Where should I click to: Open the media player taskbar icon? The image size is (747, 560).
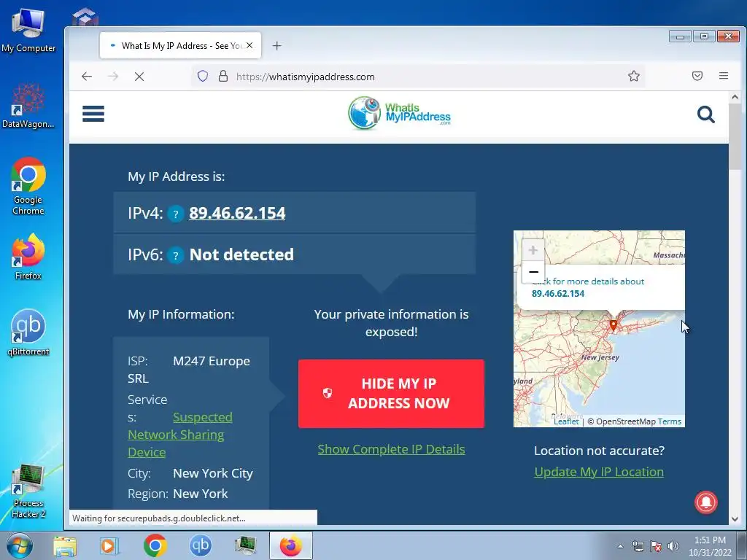coord(109,545)
